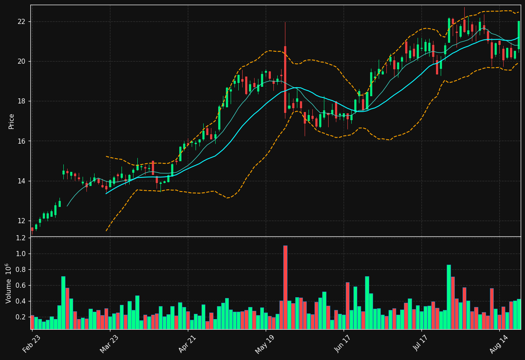Viewport: 525px width, 360px height.
Task: Click the large red candlestick falling from 20.7
Action: tap(285, 80)
